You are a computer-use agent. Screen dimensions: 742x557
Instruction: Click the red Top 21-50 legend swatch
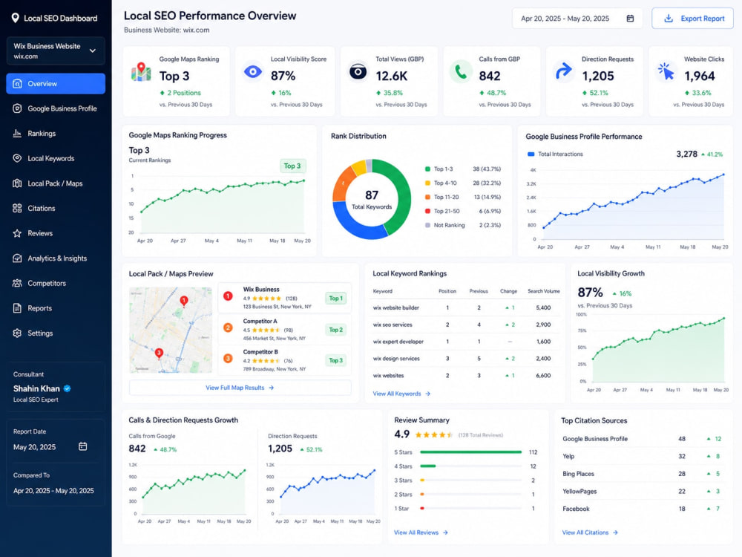click(428, 211)
